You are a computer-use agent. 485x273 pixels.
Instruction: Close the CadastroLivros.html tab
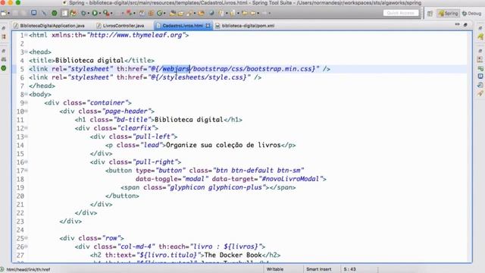pos(208,26)
